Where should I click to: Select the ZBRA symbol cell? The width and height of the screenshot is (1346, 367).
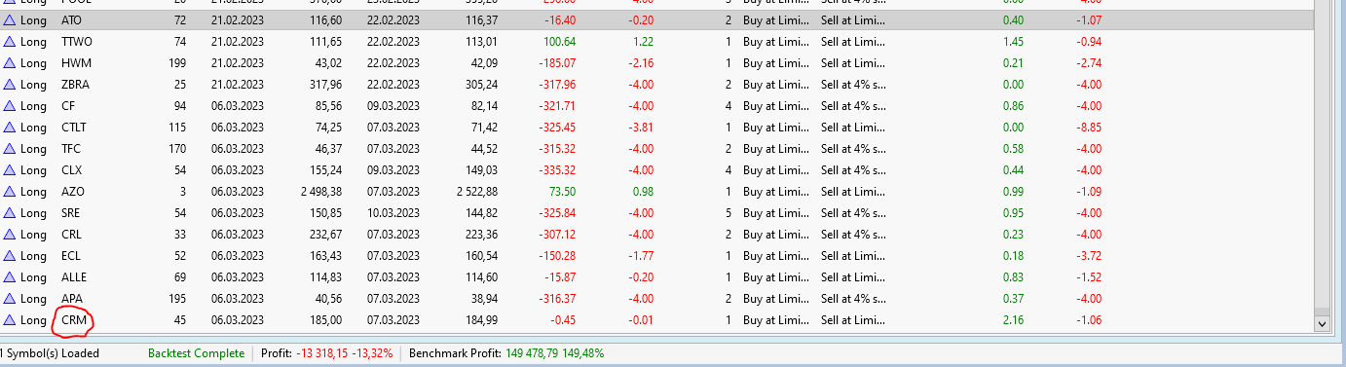75,85
